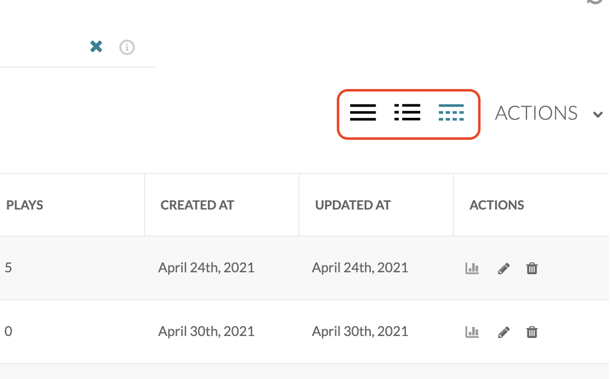Click the refresh icon at top right
Viewport: 610px width, 379px height.
pos(596,1)
